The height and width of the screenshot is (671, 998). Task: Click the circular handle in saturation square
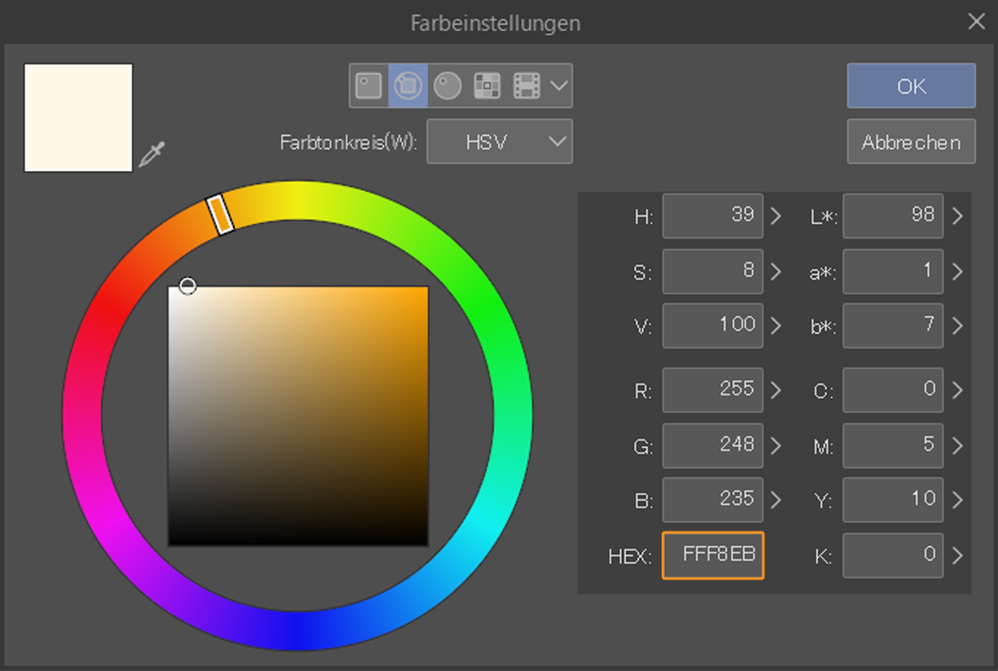188,286
